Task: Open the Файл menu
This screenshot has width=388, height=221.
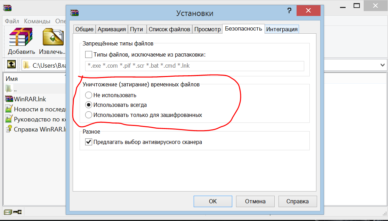Action: click(x=12, y=21)
